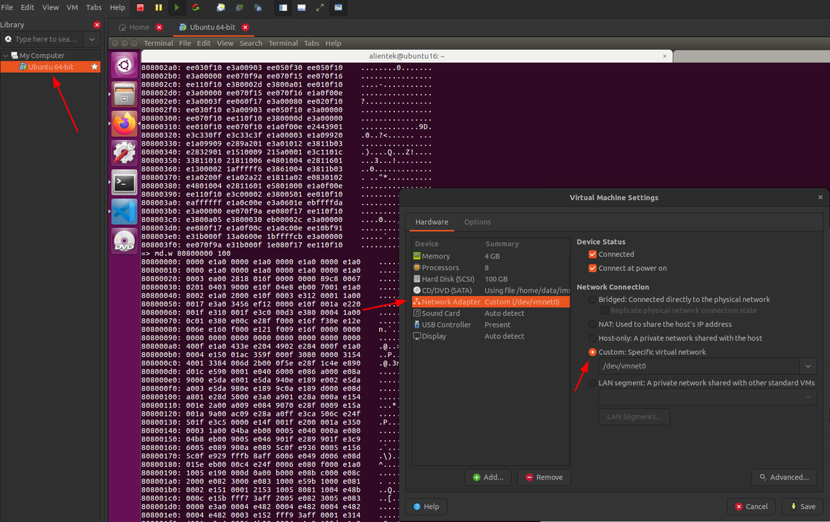830x522 pixels.
Task: Select Ubuntu 64-bit in the Library tree
Action: point(51,67)
